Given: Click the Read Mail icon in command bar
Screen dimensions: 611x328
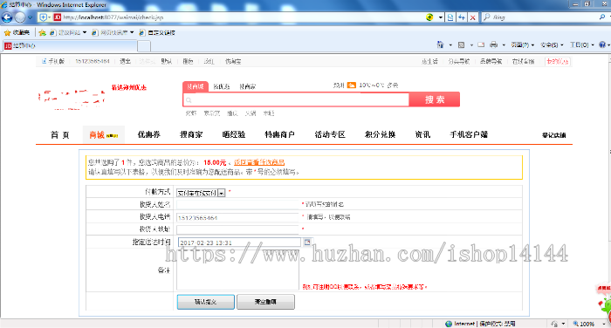Looking at the screenshot, I should point(481,44).
